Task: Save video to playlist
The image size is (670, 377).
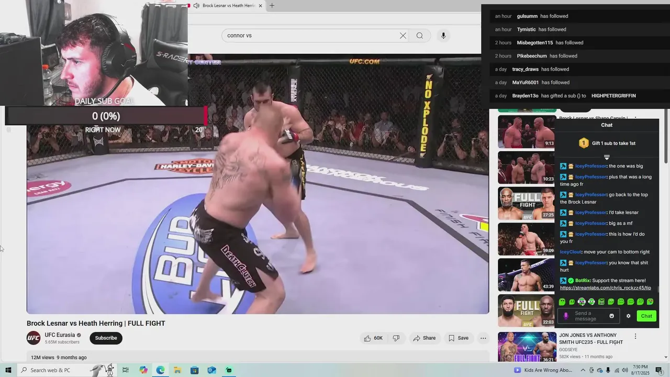Action: 459,338
